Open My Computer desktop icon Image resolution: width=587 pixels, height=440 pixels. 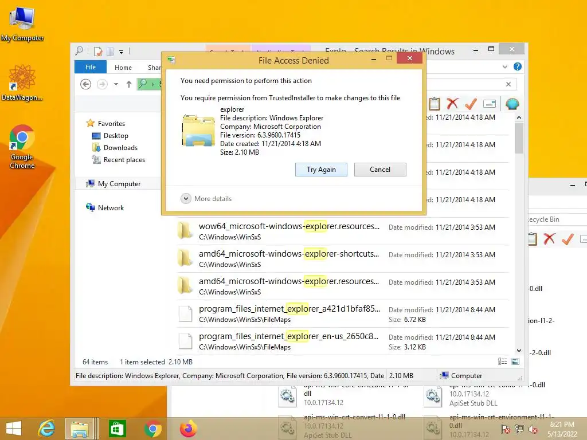tap(22, 23)
